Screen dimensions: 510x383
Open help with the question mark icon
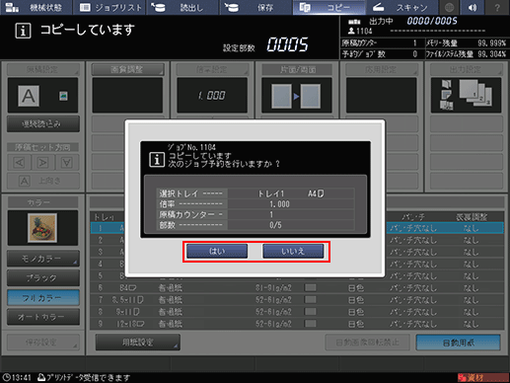coord(497,7)
